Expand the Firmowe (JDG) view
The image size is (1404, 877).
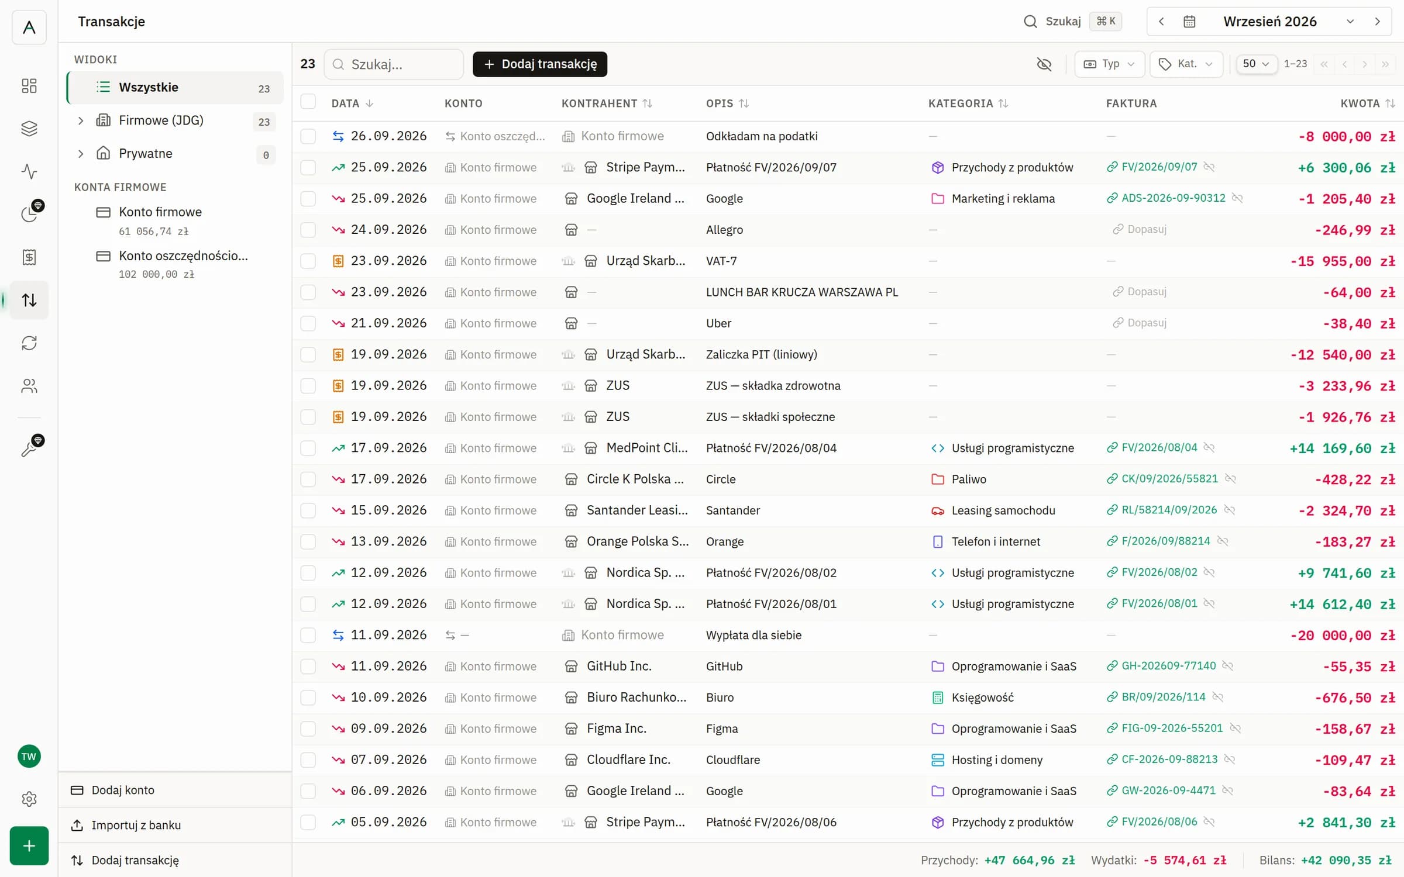pos(81,120)
